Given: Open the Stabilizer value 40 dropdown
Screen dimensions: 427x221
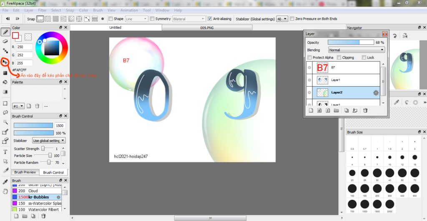Looking at the screenshot, I should tap(282, 19).
